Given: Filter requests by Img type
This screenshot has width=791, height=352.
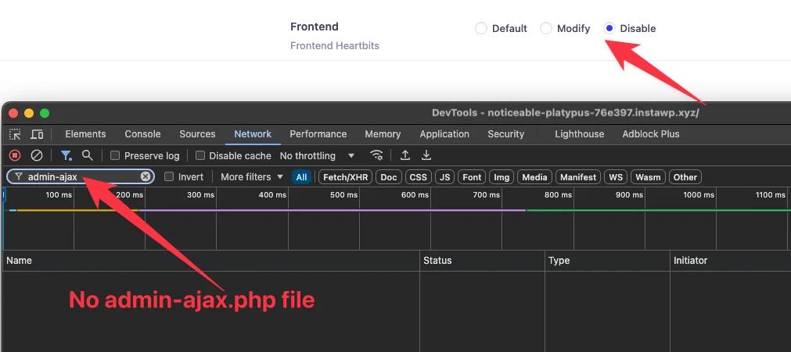Looking at the screenshot, I should click(501, 176).
